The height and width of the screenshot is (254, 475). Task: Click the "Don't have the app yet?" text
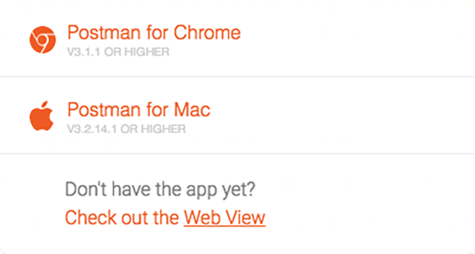tap(160, 189)
